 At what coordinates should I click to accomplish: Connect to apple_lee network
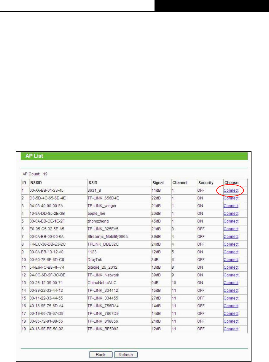click(231, 214)
